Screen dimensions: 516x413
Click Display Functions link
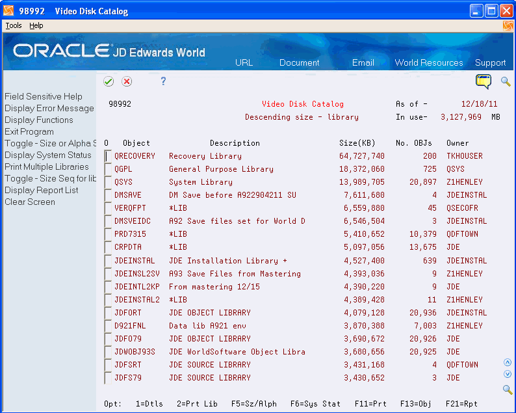tap(39, 120)
